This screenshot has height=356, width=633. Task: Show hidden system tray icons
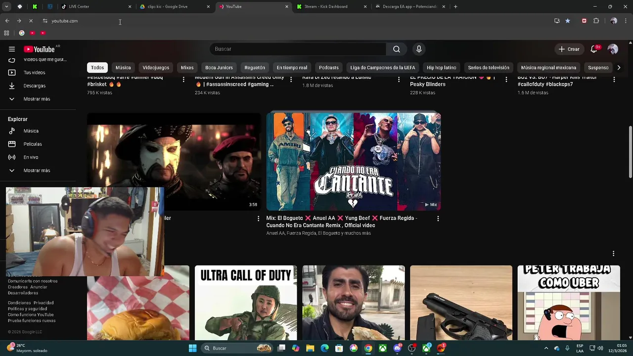pos(546,348)
